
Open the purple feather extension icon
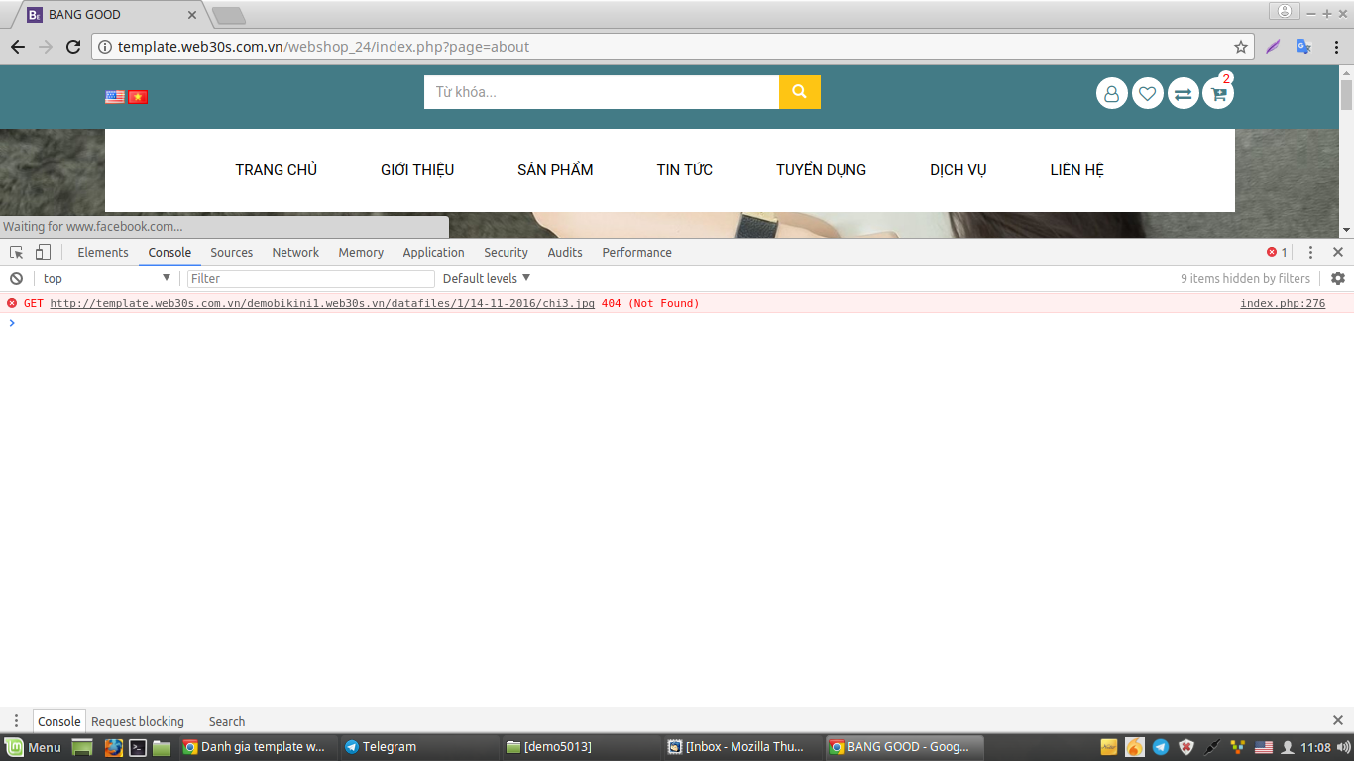(1273, 47)
